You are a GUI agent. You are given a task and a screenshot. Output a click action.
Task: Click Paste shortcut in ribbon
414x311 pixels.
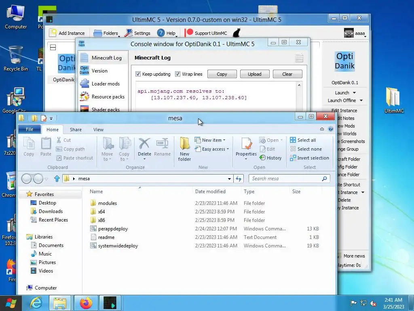[x=75, y=158]
